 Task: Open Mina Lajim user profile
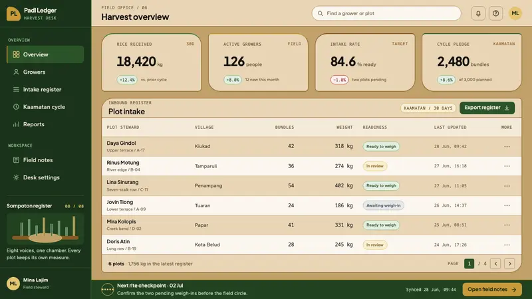pyautogui.click(x=45, y=284)
